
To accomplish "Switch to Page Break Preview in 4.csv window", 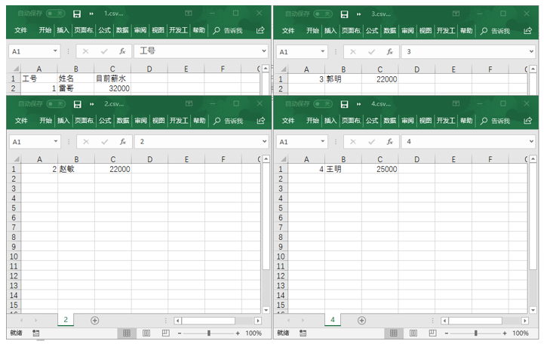I will click(x=432, y=333).
